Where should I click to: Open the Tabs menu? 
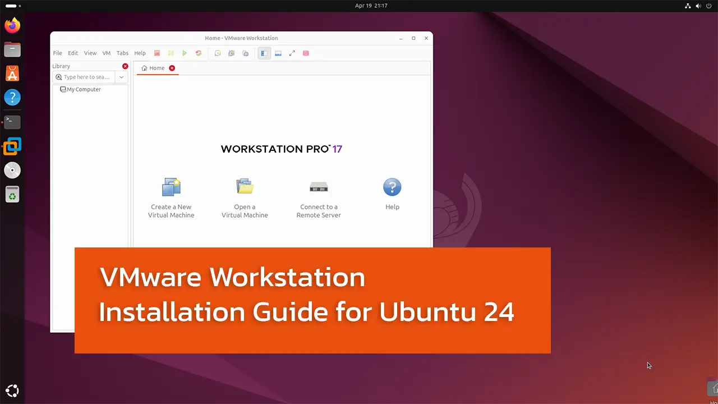tap(122, 53)
